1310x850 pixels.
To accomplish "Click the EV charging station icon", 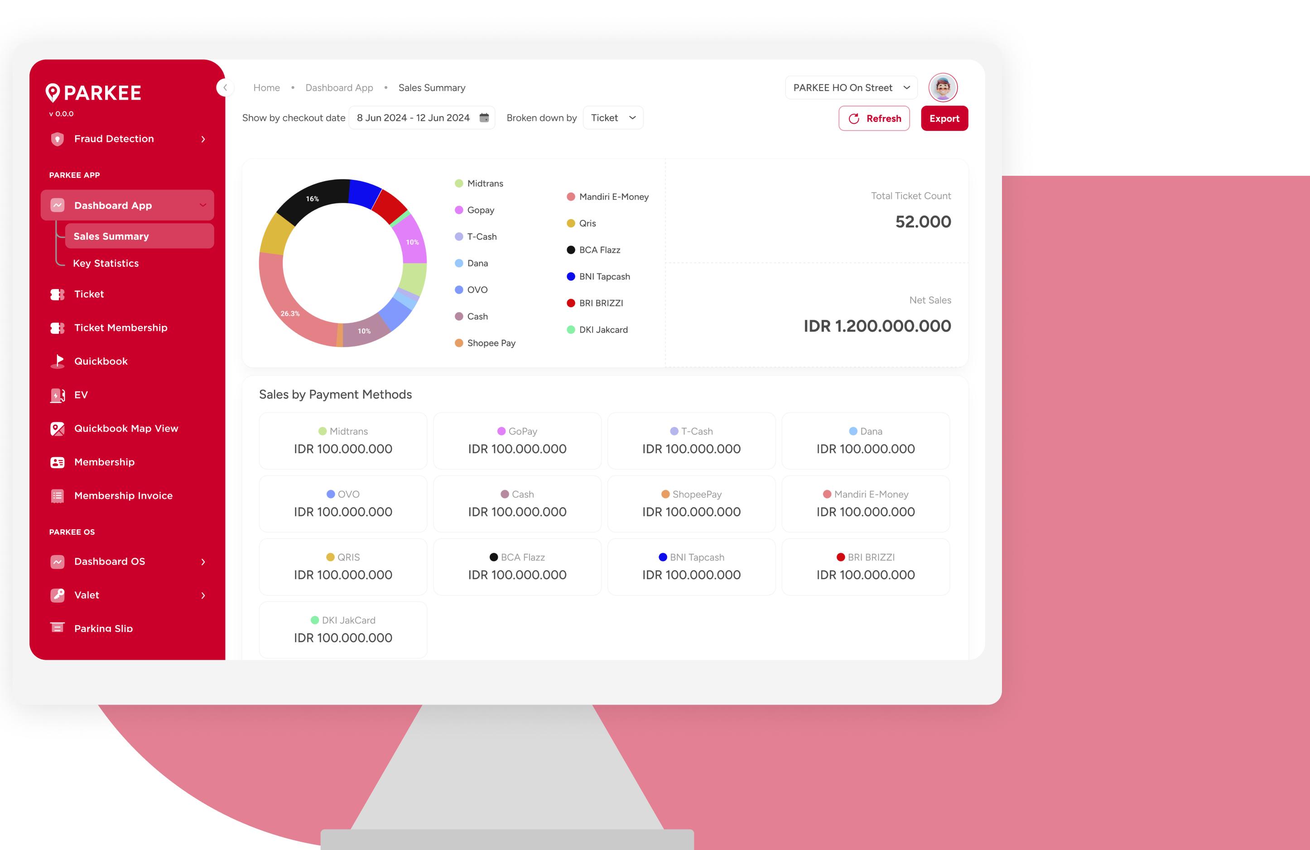I will pos(57,395).
